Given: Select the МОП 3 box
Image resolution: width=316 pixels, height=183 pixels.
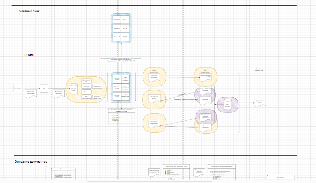Looking at the screenshot, I should click(x=125, y=37).
